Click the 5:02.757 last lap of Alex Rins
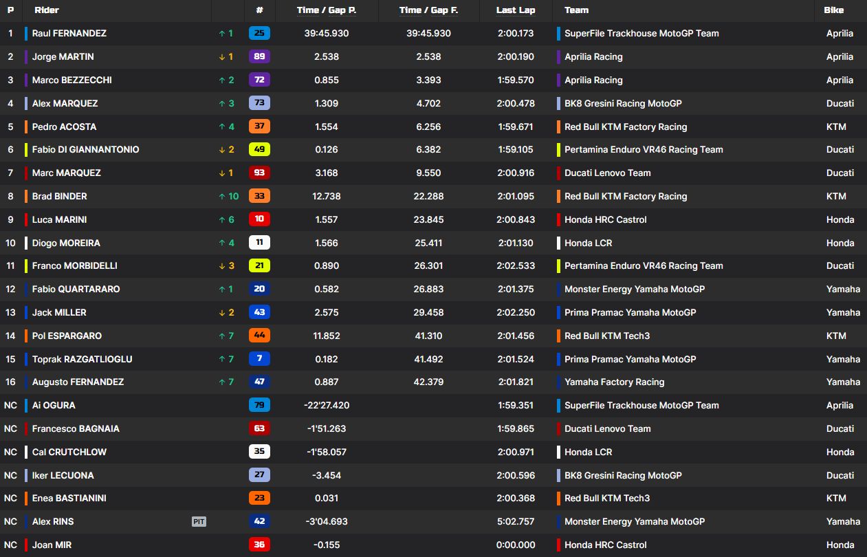Image resolution: width=867 pixels, height=557 pixels. (x=516, y=521)
